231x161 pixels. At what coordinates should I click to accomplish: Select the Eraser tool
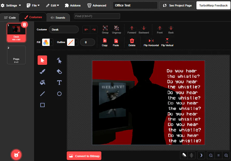[x=59, y=72]
